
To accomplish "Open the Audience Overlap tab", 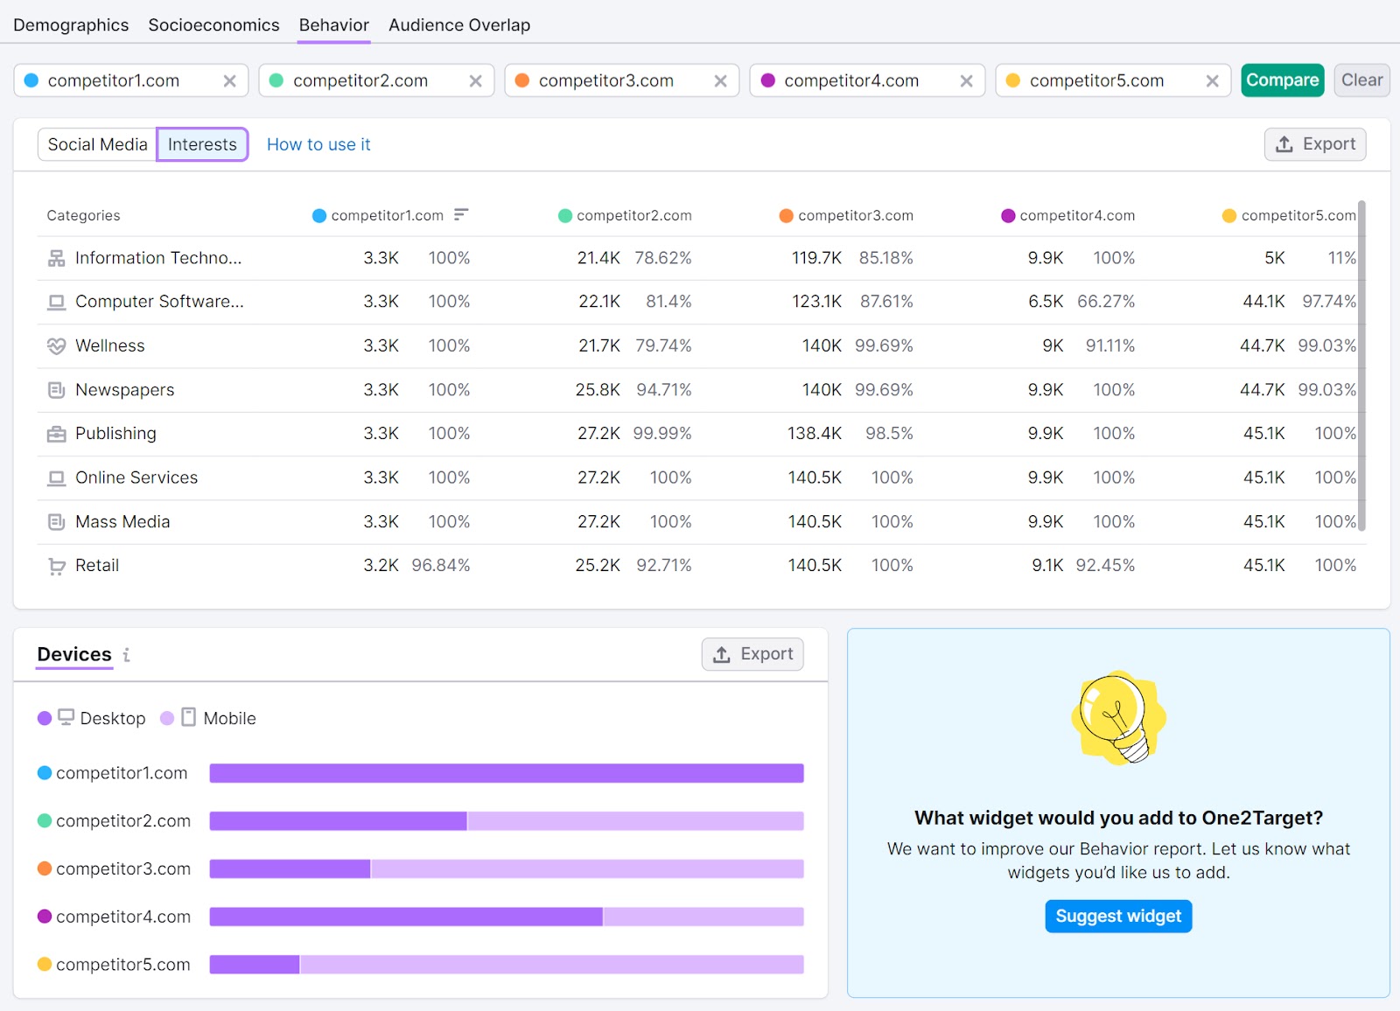I will pos(458,24).
